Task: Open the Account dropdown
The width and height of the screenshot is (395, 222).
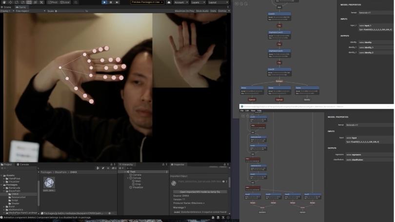Action: tap(180, 2)
